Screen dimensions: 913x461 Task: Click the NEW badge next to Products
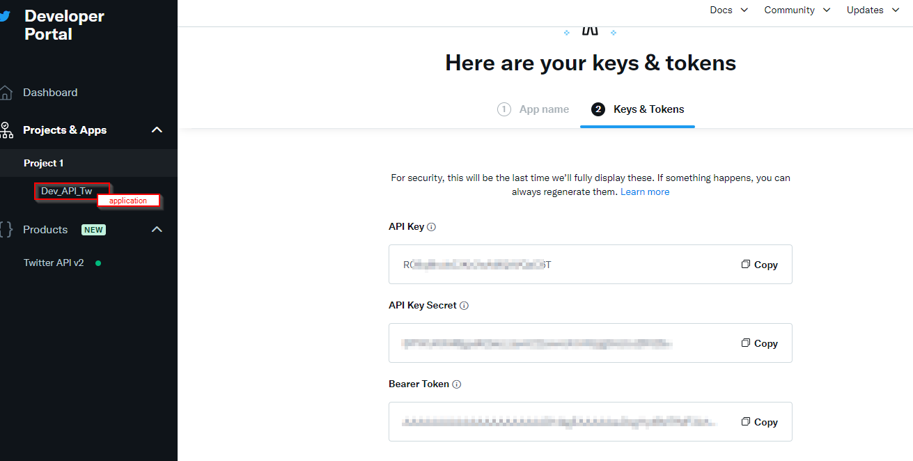pos(93,229)
